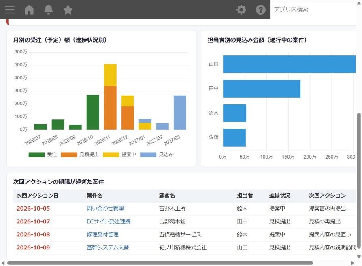
Task: Click the 次回アクション日 column header
Action: pyautogui.click(x=37, y=196)
